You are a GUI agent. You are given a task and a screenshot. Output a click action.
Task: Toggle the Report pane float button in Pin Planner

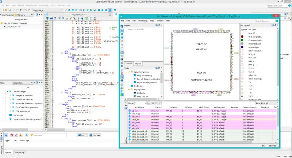click(x=159, y=25)
